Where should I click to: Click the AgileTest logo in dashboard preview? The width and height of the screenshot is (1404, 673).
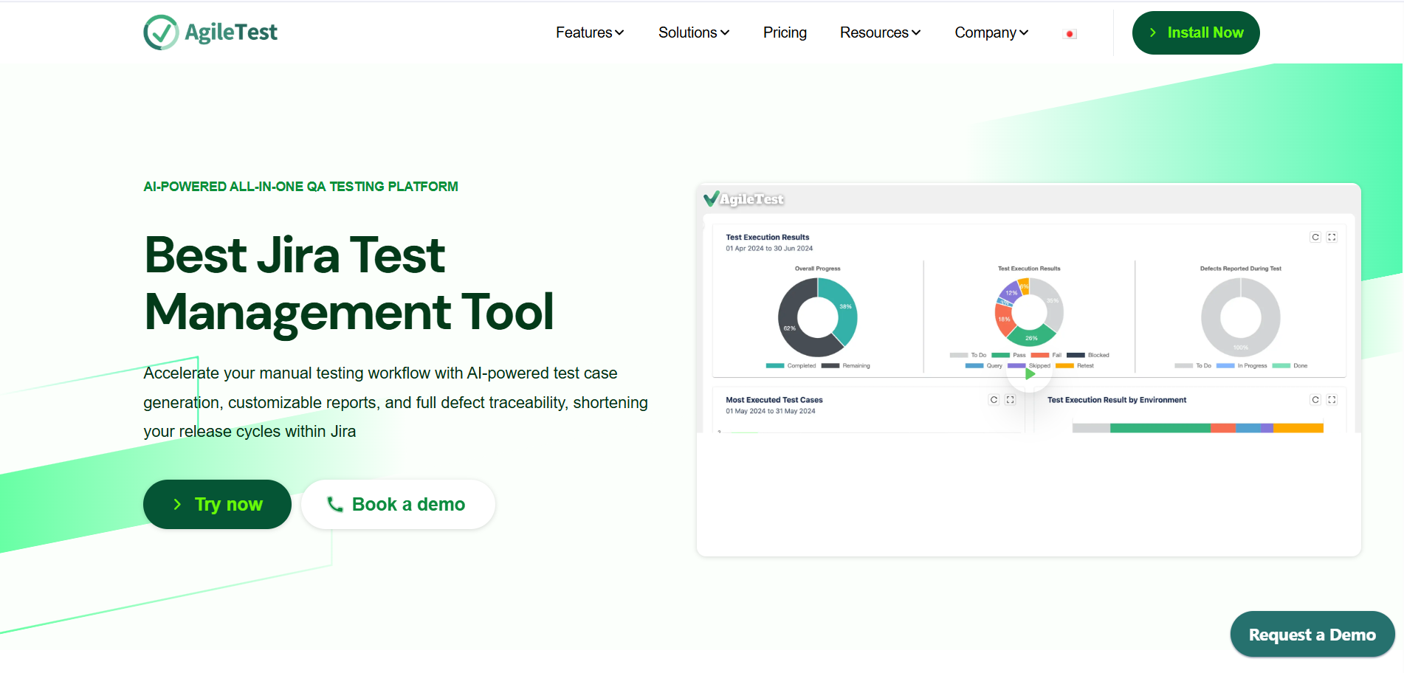coord(743,199)
